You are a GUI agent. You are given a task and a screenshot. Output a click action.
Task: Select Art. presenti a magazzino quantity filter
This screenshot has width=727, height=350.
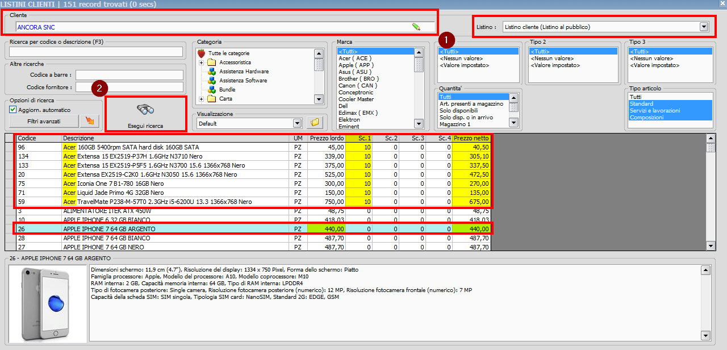(471, 103)
